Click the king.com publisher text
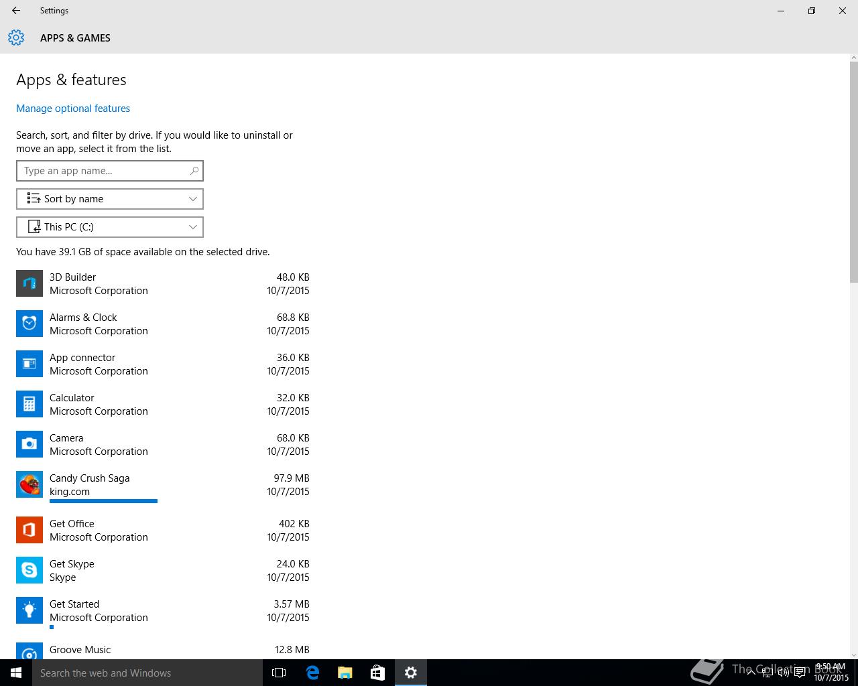This screenshot has width=858, height=686. pyautogui.click(x=70, y=492)
